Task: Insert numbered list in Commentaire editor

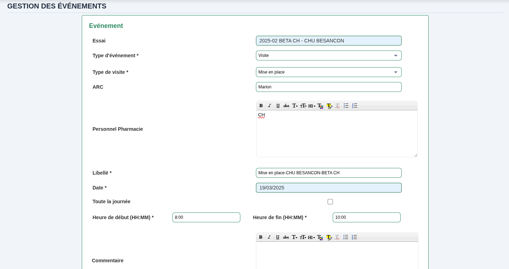Action: point(354,237)
